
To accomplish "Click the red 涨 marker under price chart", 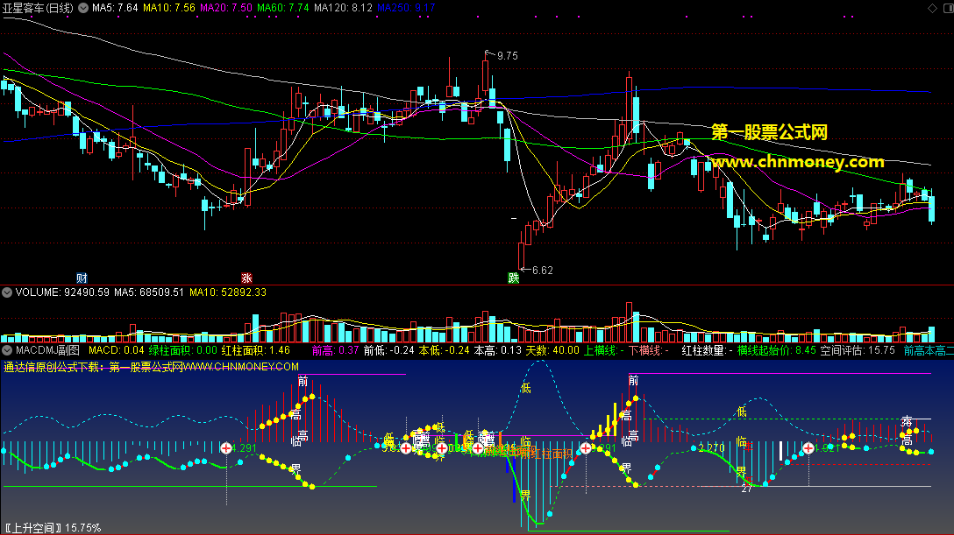I will pos(246,278).
